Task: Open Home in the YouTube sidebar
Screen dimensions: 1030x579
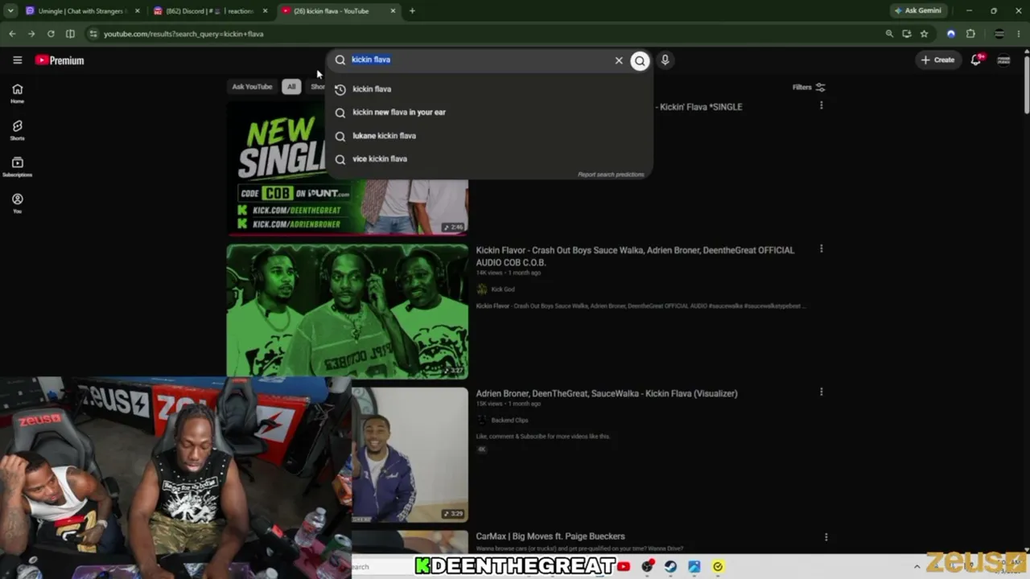Action: click(17, 93)
